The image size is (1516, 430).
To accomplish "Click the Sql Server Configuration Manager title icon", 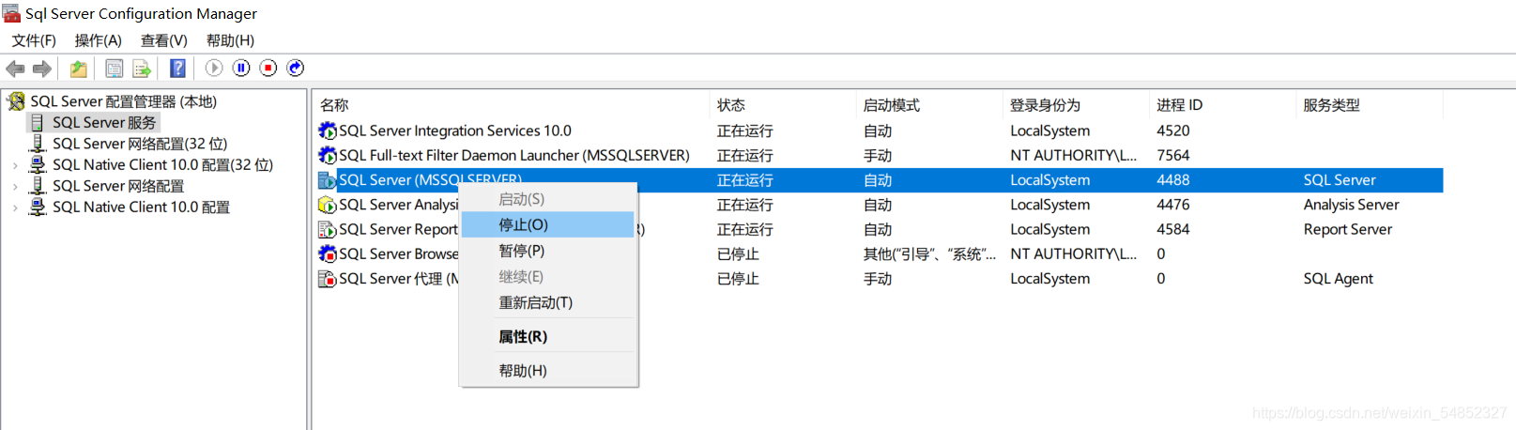I will click(x=11, y=13).
